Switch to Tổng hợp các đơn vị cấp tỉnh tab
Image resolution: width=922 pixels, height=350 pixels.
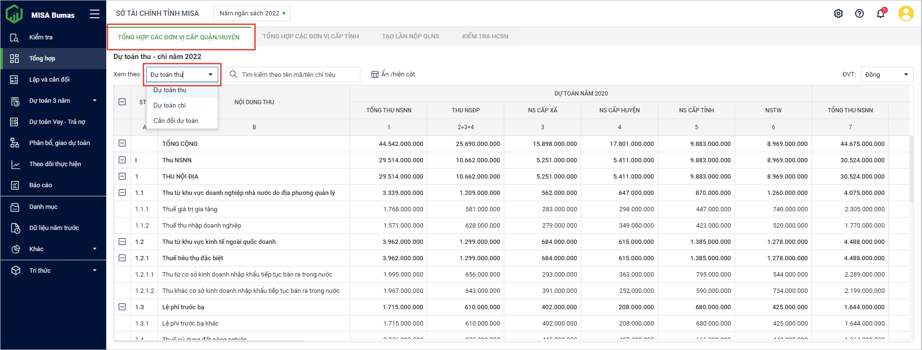point(311,36)
